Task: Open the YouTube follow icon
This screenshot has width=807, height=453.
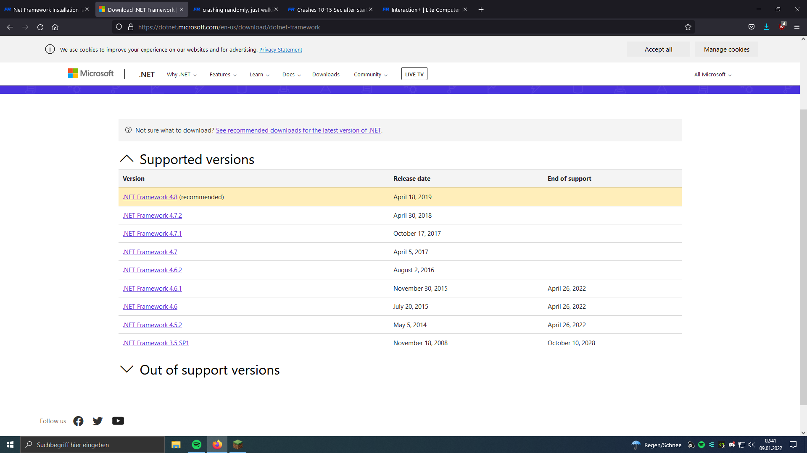Action: coord(118,421)
